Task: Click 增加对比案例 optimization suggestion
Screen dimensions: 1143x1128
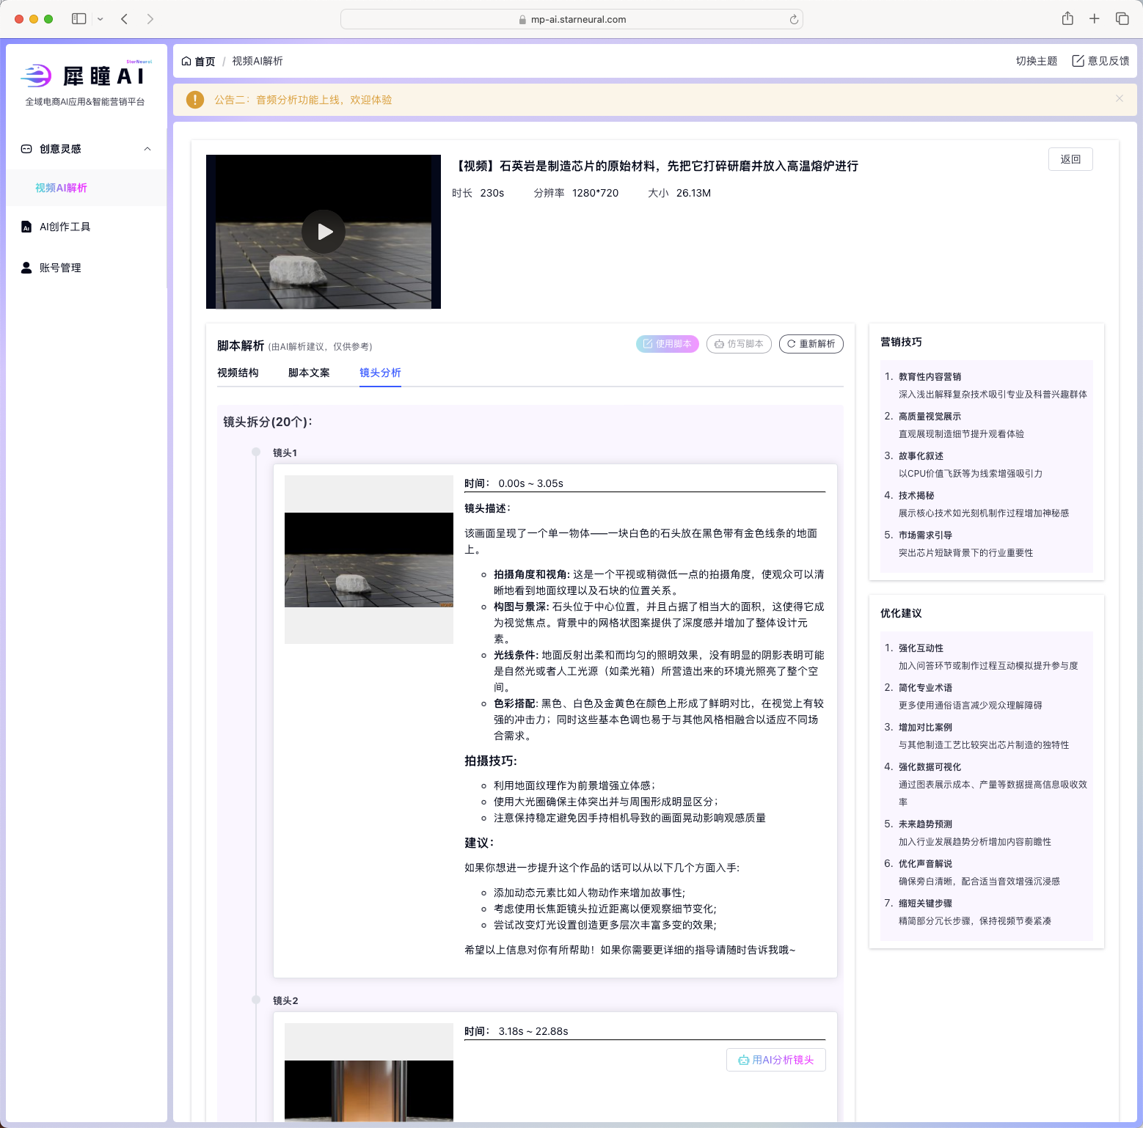Action: click(x=925, y=727)
